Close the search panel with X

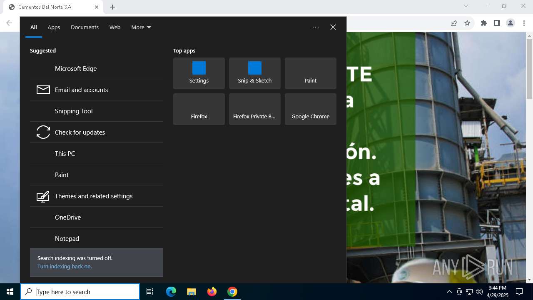[x=333, y=27]
